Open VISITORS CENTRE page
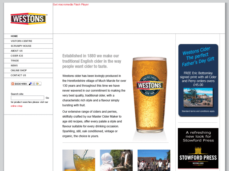 21,41
